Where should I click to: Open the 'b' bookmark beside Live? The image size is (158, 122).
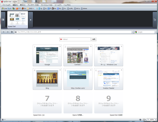[9, 8]
